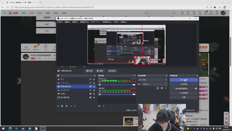Pop out the scene transitions dock

click(166, 76)
